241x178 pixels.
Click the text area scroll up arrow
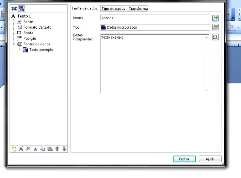click(x=207, y=38)
